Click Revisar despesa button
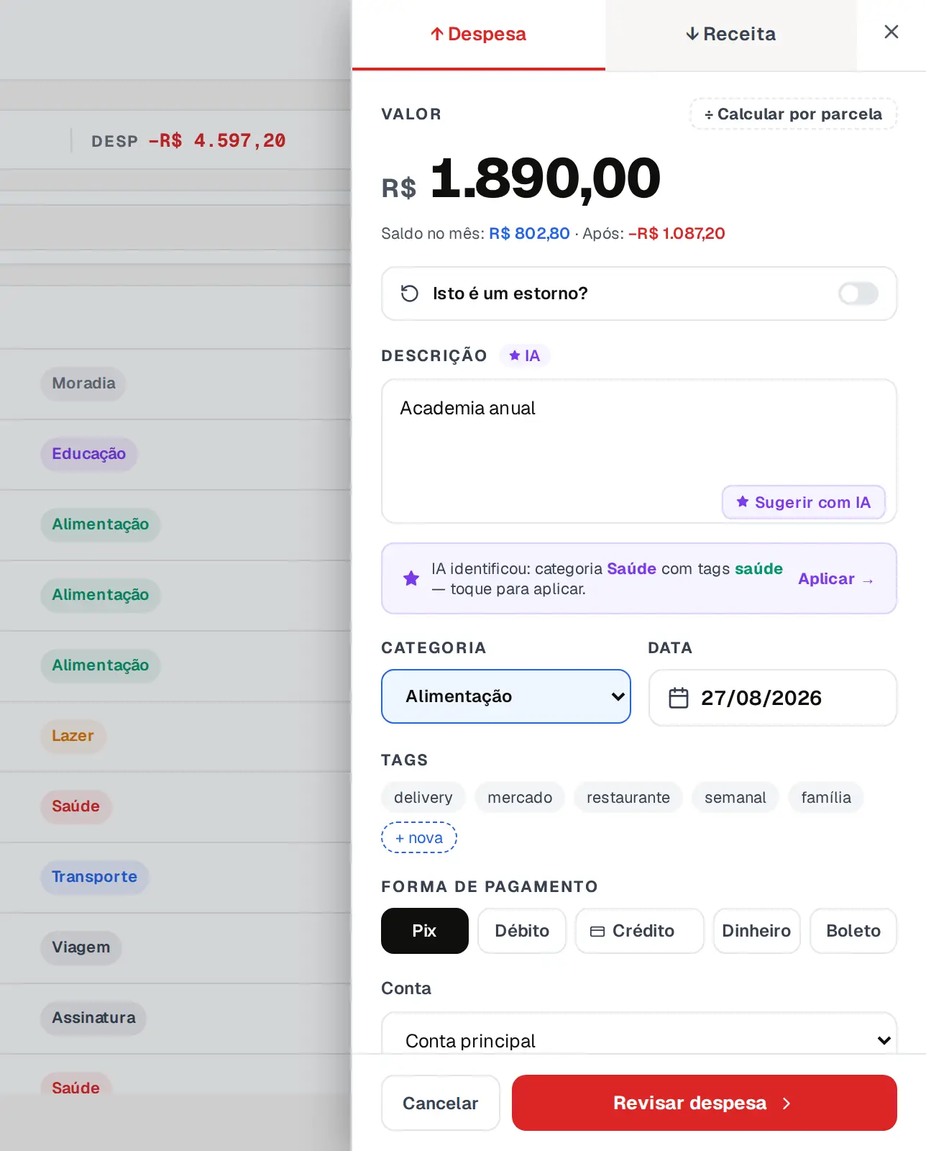 click(x=704, y=1103)
